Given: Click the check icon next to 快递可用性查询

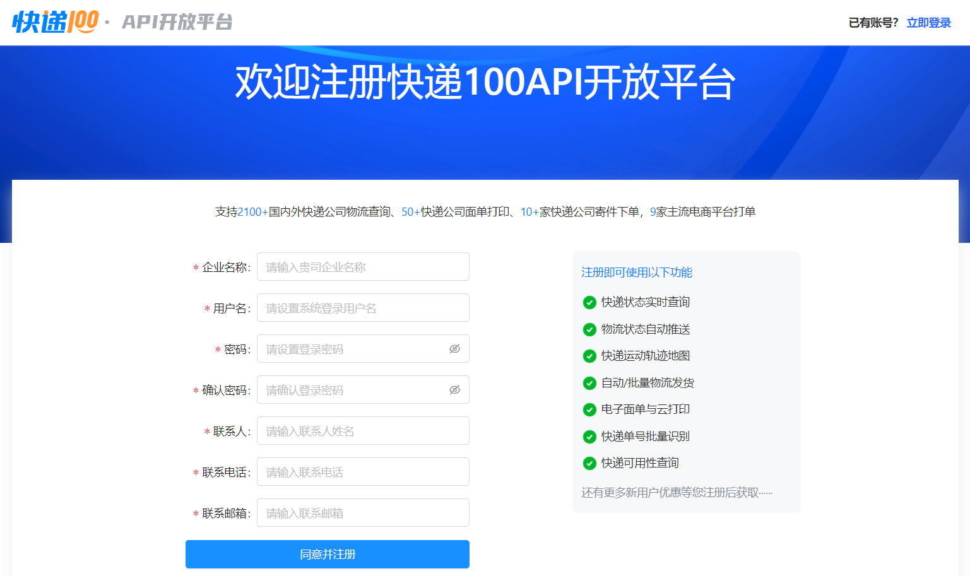Looking at the screenshot, I should pos(589,463).
